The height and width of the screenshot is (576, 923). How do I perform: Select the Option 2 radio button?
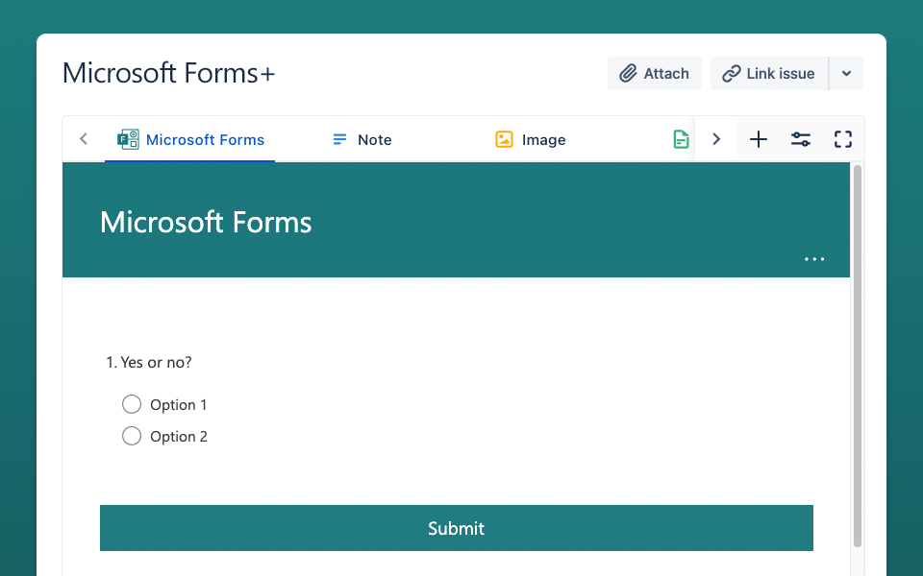pos(132,436)
